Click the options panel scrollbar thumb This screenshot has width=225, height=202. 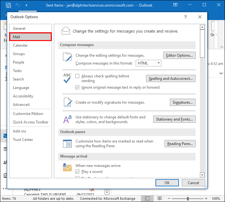202,44
